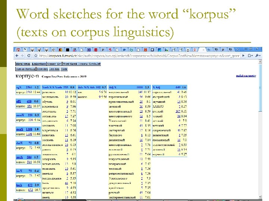Click the 'Verb X/X Verb' column header

(x=52, y=87)
